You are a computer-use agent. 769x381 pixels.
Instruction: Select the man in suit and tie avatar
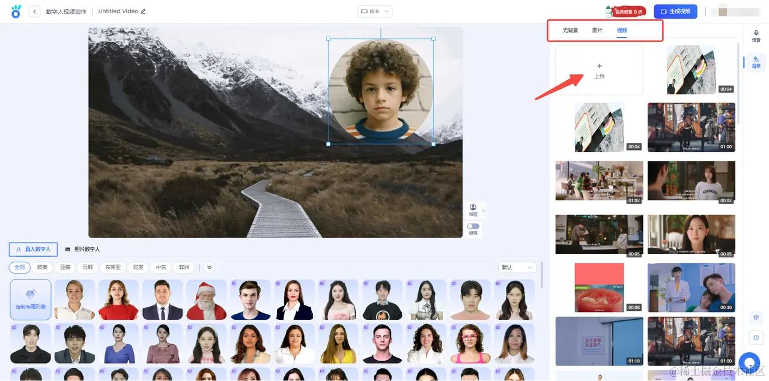point(162,299)
